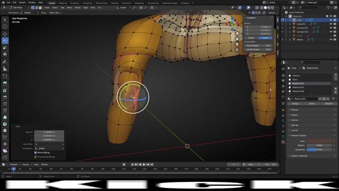Select the Bevel tool
This screenshot has height=191, width=339.
pyautogui.click(x=5, y=97)
